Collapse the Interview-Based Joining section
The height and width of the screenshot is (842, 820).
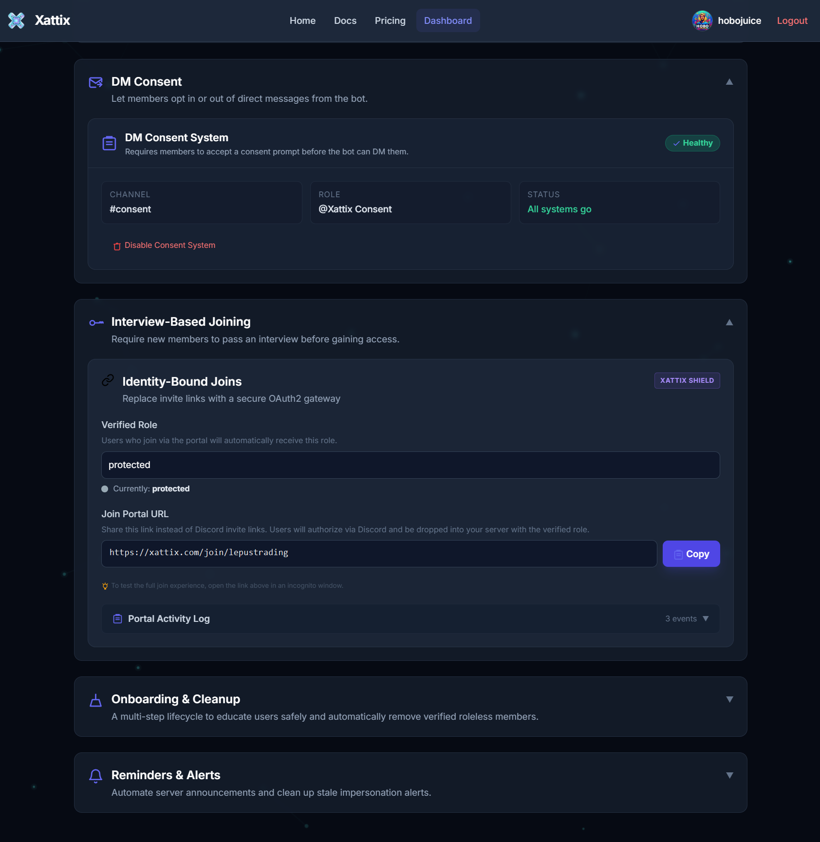(x=729, y=322)
